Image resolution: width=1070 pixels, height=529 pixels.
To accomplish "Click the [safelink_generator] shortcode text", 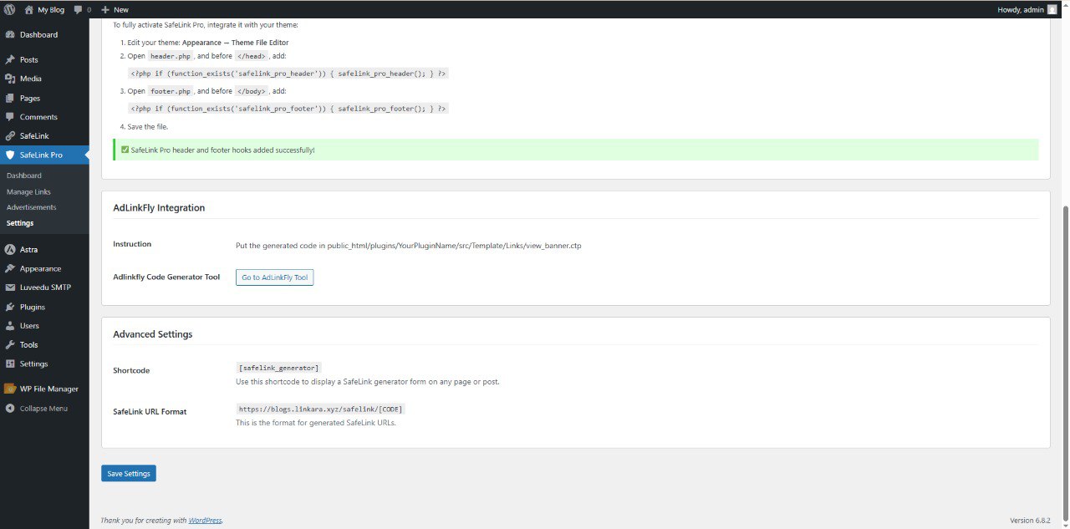I will [x=278, y=368].
